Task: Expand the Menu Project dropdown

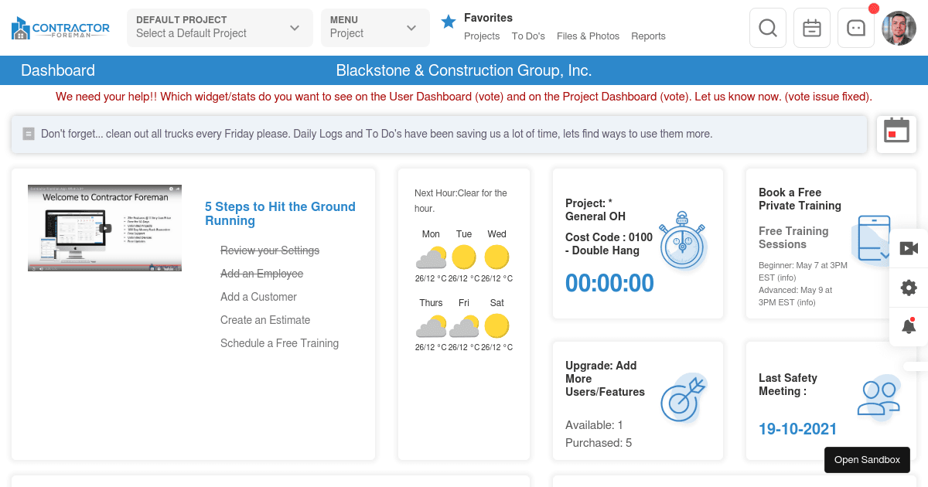Action: click(375, 28)
